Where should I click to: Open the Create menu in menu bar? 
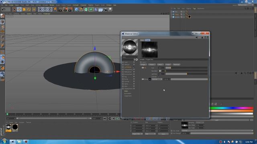[x=11, y=5]
